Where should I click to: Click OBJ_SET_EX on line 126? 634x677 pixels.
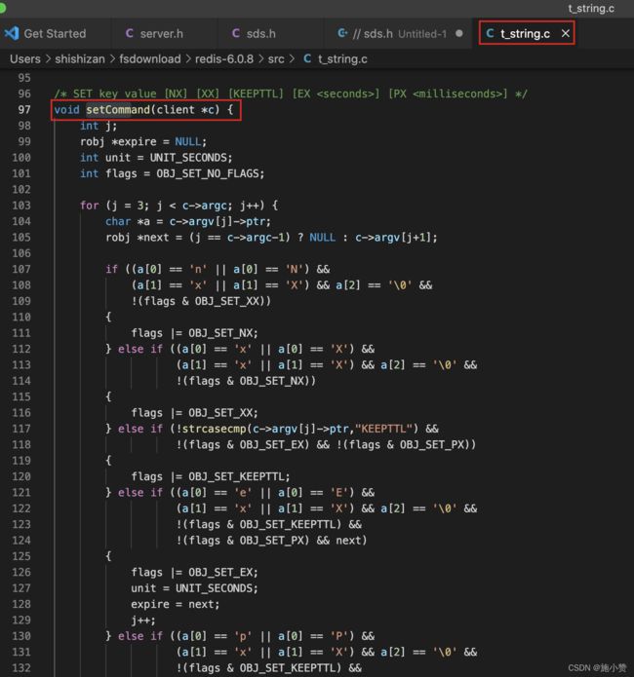220,573
